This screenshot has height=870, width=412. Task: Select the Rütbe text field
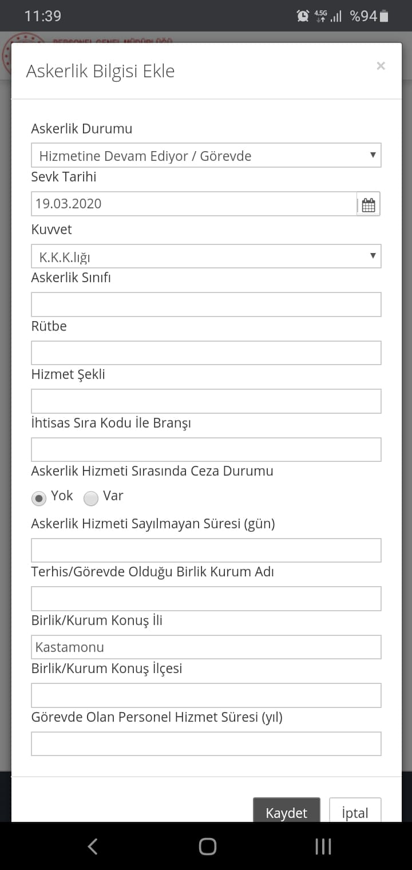[206, 353]
